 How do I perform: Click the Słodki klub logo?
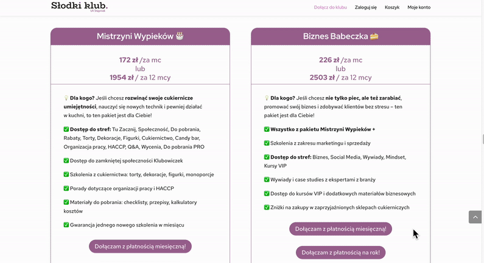pyautogui.click(x=79, y=7)
